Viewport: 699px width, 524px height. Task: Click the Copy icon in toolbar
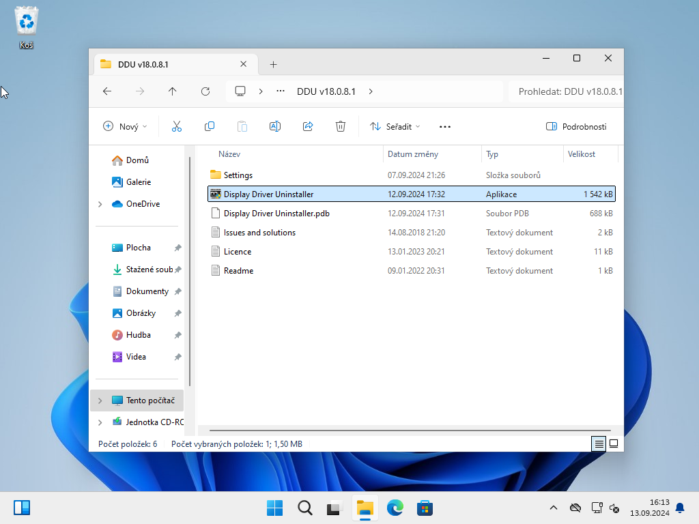[x=210, y=126]
